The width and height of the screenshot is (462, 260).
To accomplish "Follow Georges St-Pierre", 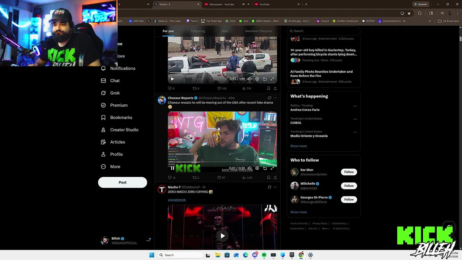I will coord(349,199).
